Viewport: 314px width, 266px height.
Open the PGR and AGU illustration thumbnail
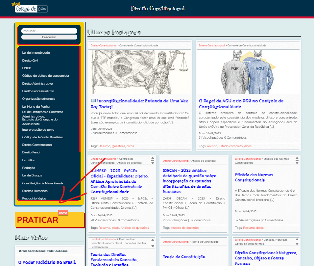coord(248,71)
